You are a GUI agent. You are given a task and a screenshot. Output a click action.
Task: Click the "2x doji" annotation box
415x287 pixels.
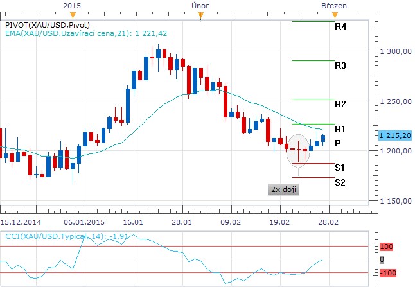[x=283, y=190]
